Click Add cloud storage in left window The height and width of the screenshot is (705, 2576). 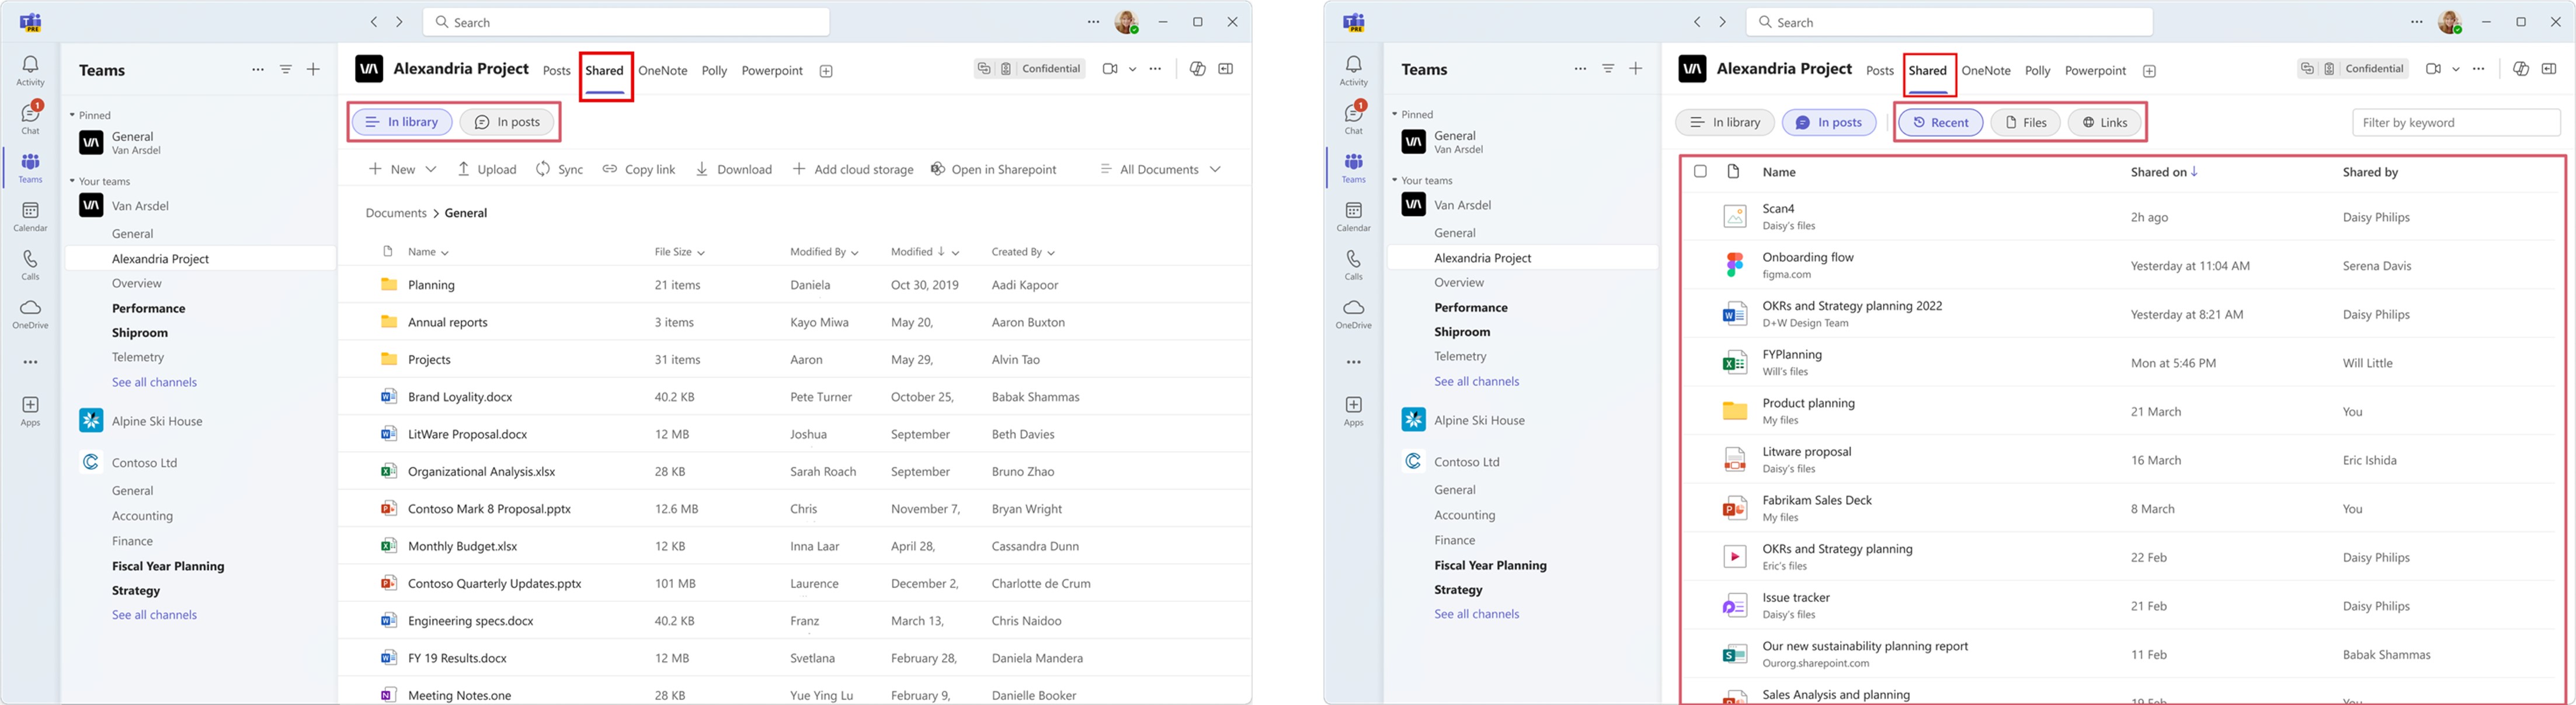(x=853, y=169)
